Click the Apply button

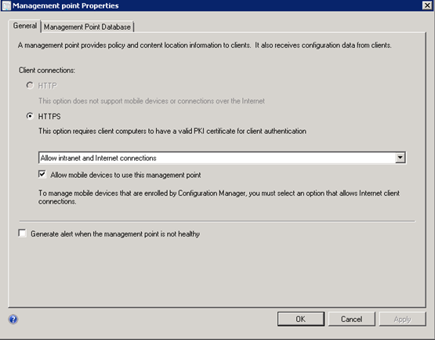point(402,319)
